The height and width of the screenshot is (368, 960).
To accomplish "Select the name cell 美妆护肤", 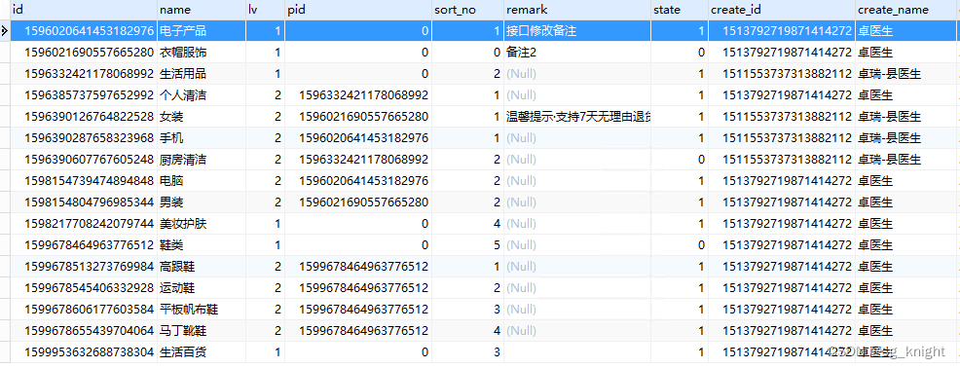I will click(202, 224).
